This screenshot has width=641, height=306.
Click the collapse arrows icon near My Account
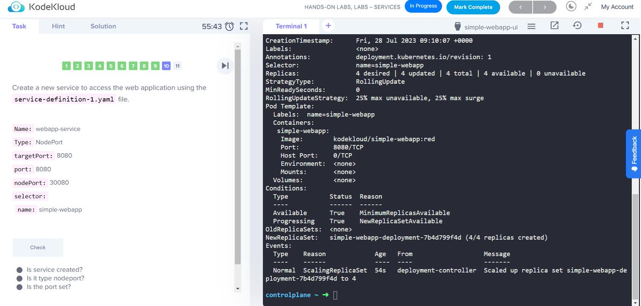[588, 6]
